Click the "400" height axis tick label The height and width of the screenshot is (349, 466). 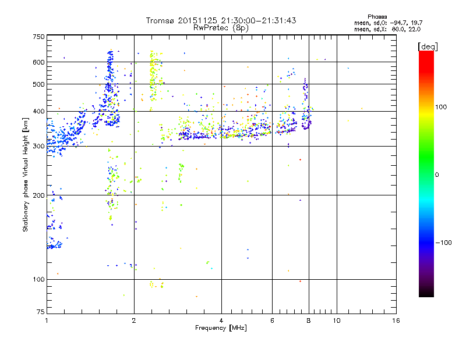tap(38, 112)
